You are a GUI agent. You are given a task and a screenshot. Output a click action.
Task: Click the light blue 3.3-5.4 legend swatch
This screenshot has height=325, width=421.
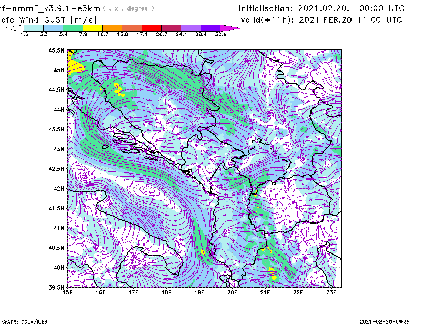click(x=53, y=28)
